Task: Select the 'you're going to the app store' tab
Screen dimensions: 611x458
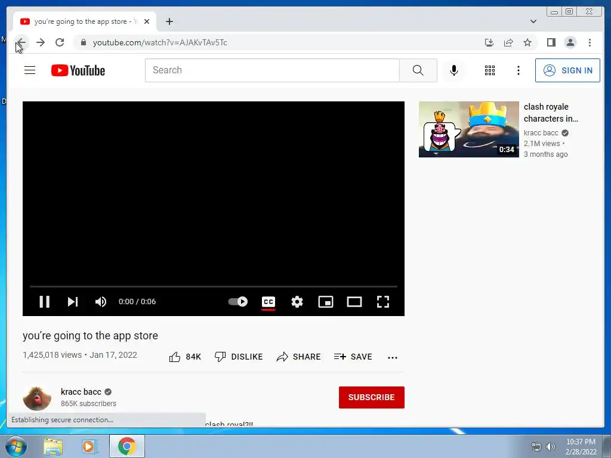Action: (85, 21)
